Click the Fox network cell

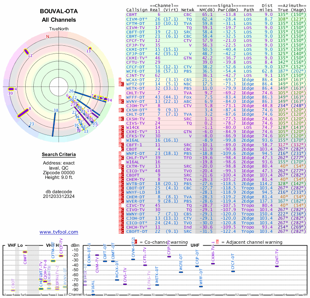point(188,97)
